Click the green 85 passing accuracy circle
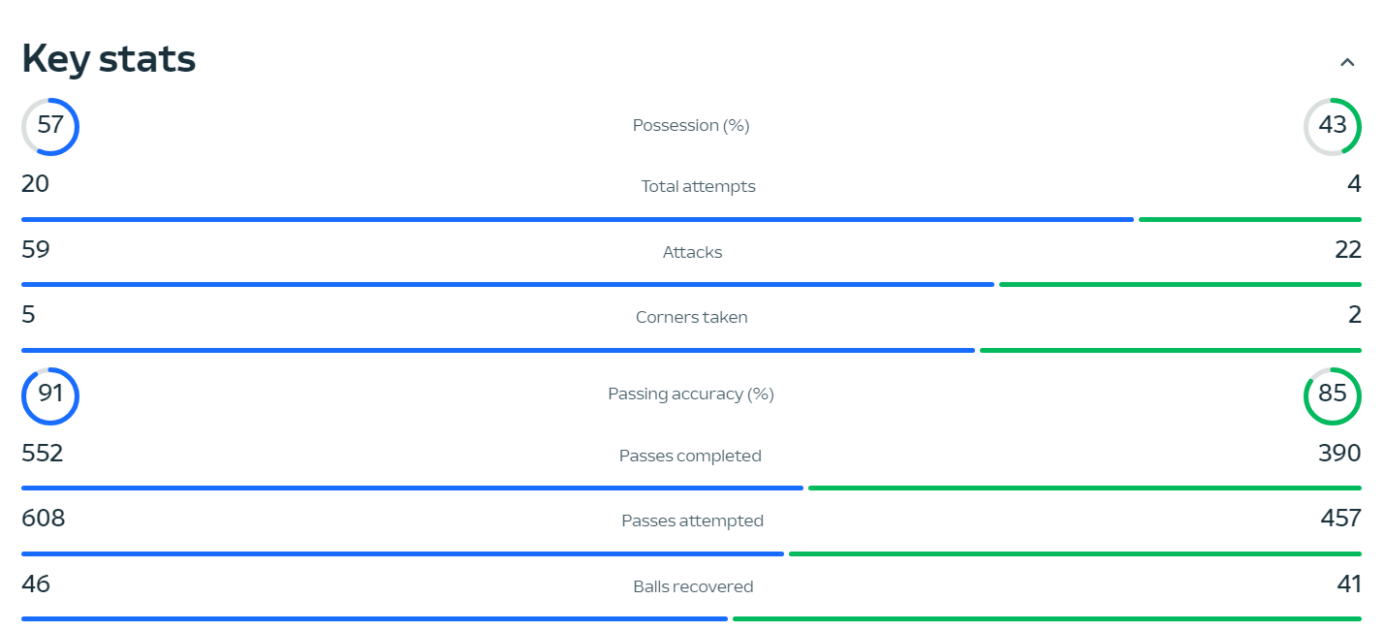 pos(1333,395)
